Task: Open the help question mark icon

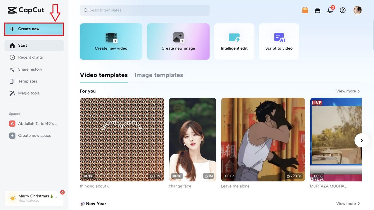Action: 343,10
